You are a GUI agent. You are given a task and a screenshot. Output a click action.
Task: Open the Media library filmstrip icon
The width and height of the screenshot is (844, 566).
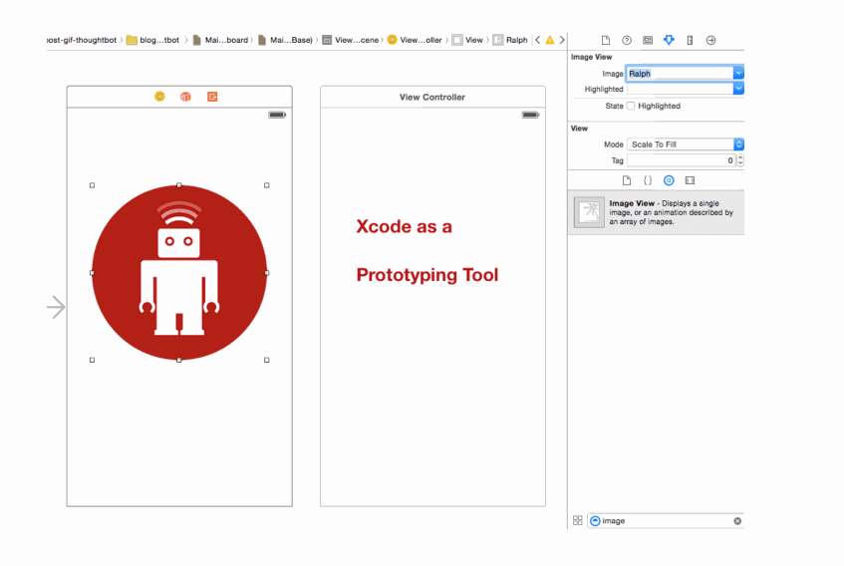[690, 180]
